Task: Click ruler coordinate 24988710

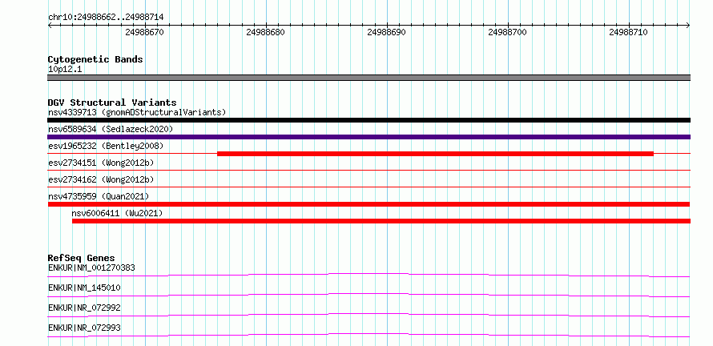Action: [628, 32]
